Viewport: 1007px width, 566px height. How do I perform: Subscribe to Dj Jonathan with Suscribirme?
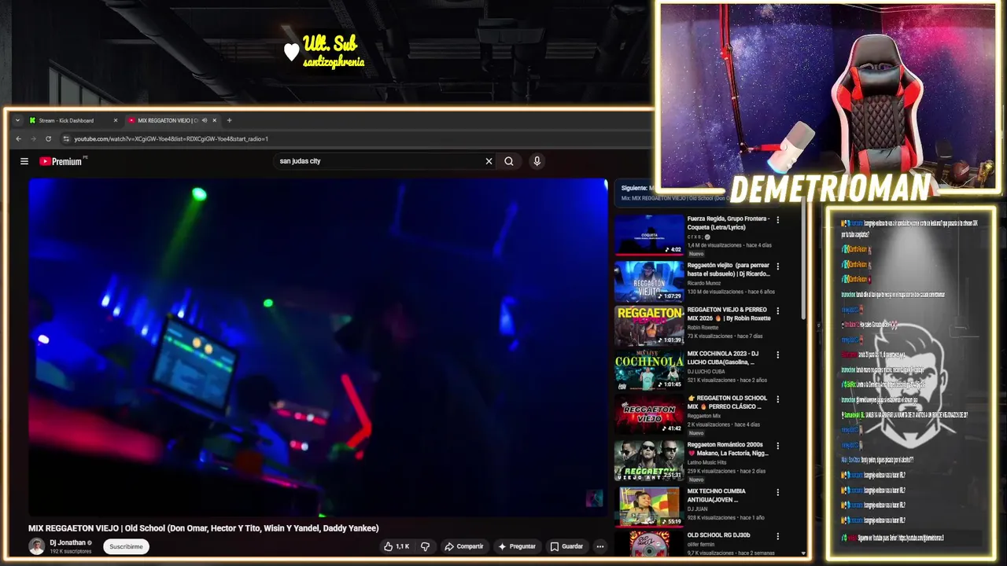(x=126, y=546)
